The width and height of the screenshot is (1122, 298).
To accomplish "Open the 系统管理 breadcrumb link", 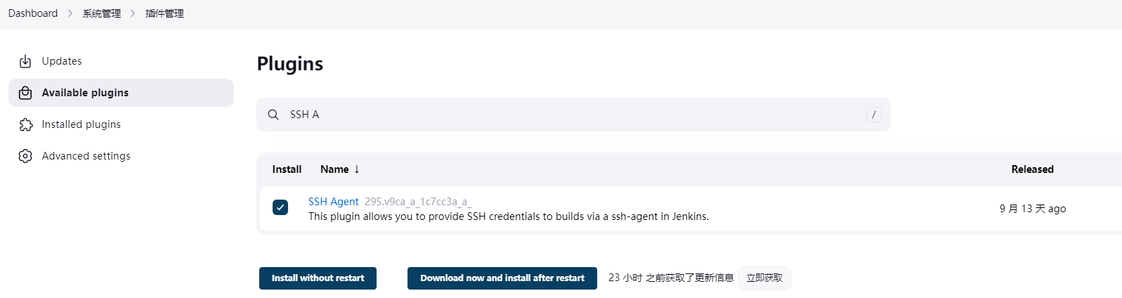I will (x=102, y=13).
